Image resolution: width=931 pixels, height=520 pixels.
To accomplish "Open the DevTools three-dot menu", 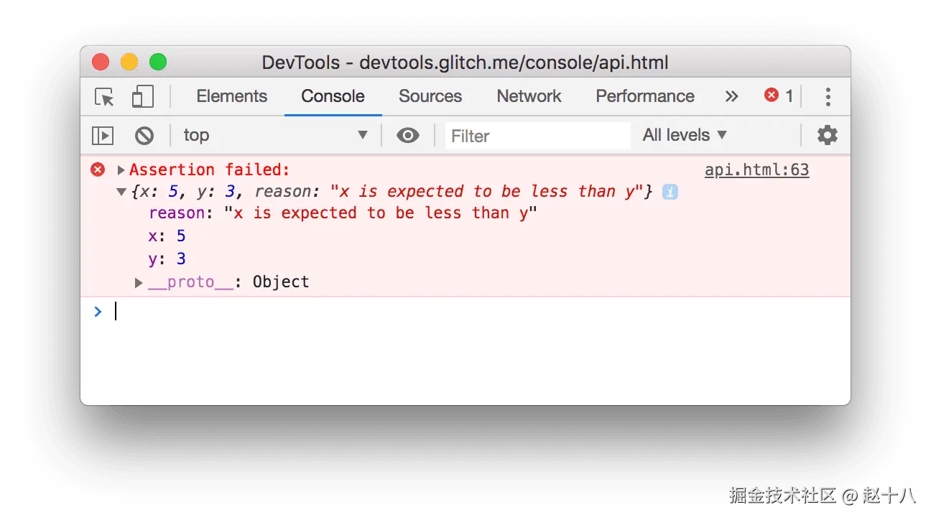I will (828, 97).
